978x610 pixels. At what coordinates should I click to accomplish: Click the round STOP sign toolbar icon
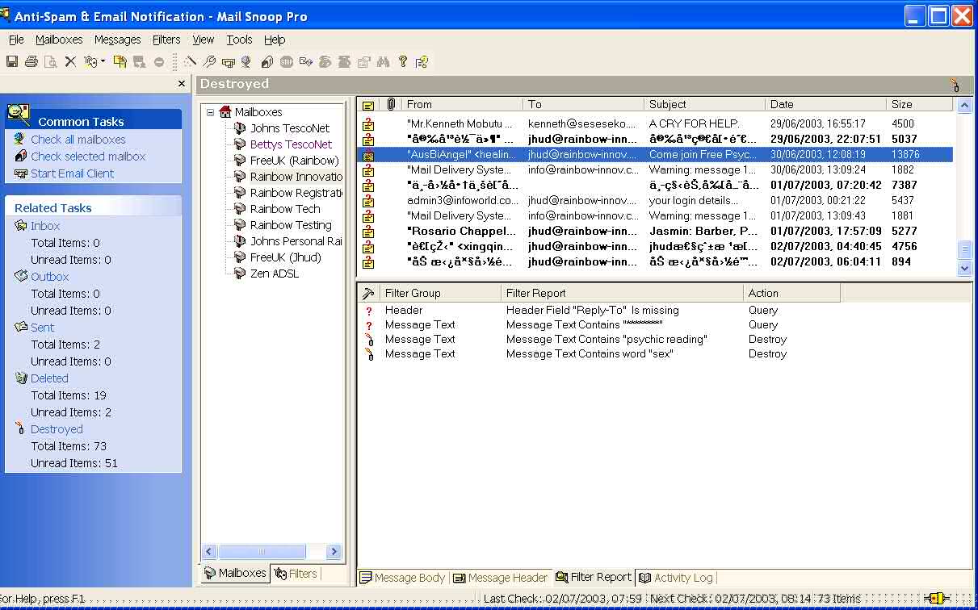tap(287, 61)
